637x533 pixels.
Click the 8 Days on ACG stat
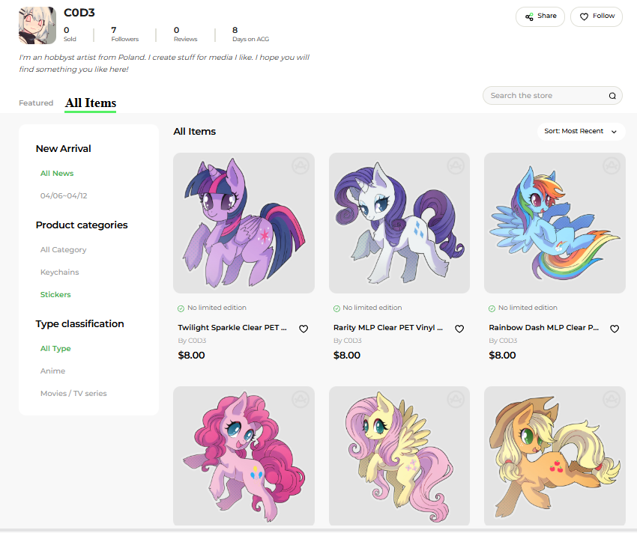click(x=250, y=34)
